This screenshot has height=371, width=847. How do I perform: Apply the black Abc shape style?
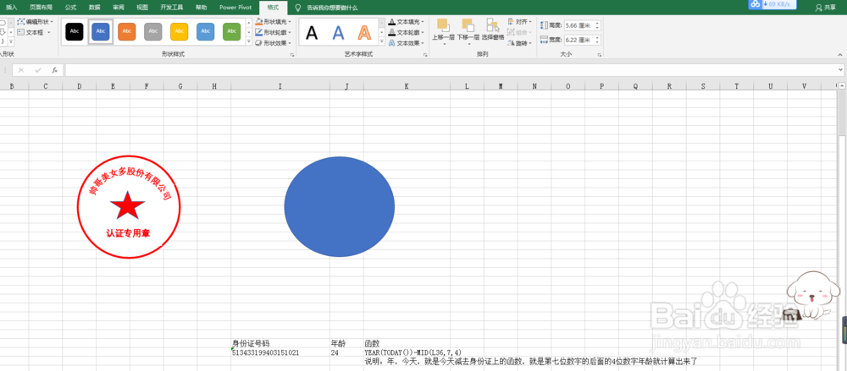(x=75, y=32)
